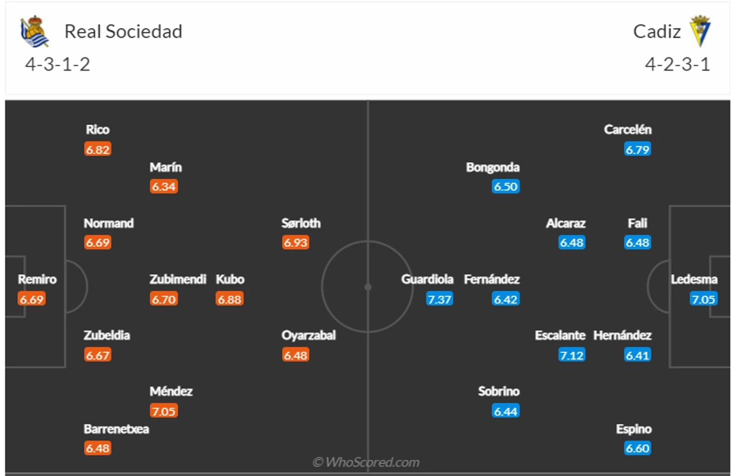Open the Cadiz team name link

[x=657, y=32]
